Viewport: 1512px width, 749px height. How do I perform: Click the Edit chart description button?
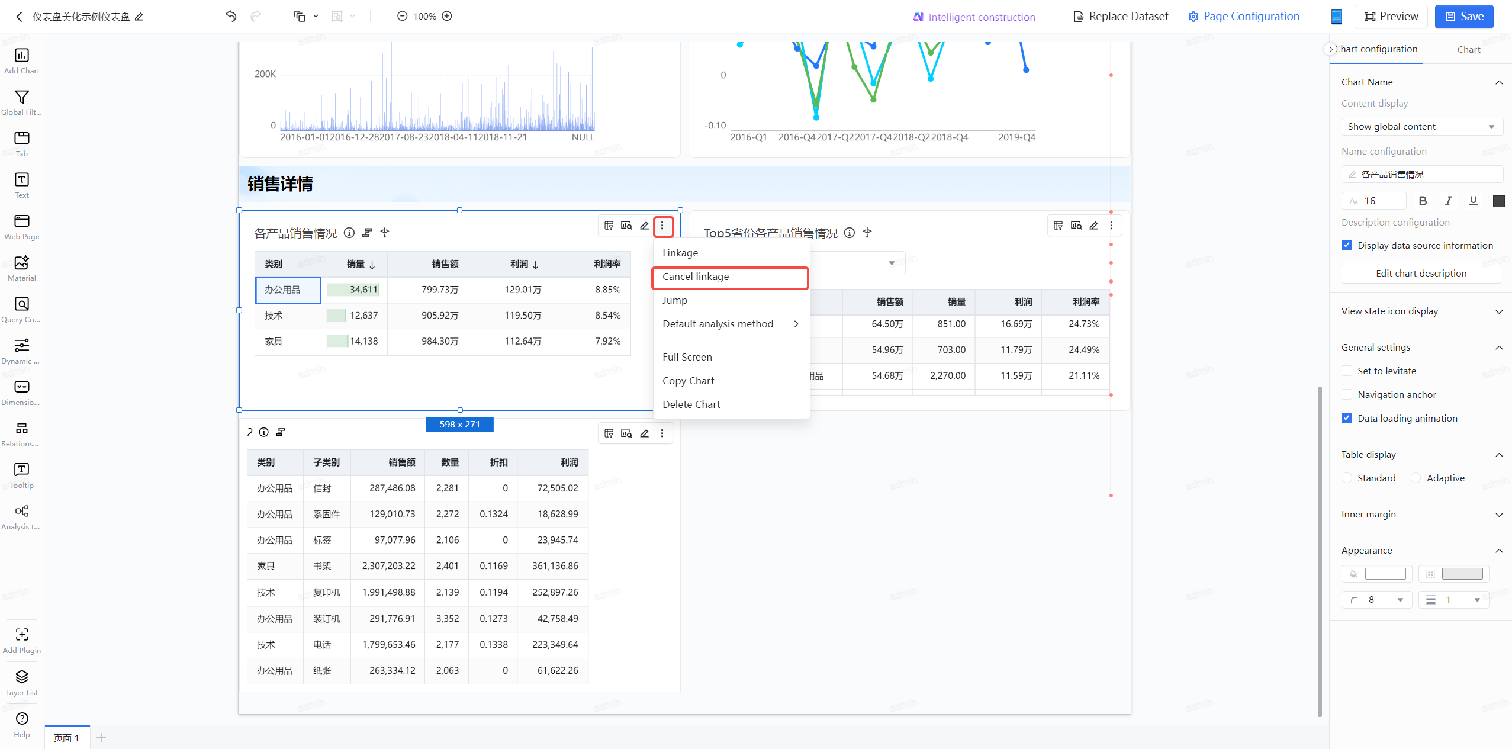coord(1421,273)
